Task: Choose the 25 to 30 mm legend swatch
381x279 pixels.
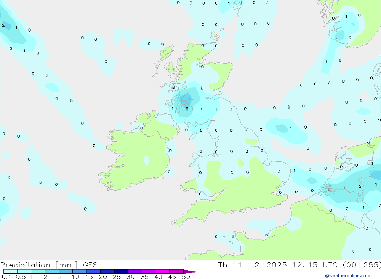Action: coord(121,271)
